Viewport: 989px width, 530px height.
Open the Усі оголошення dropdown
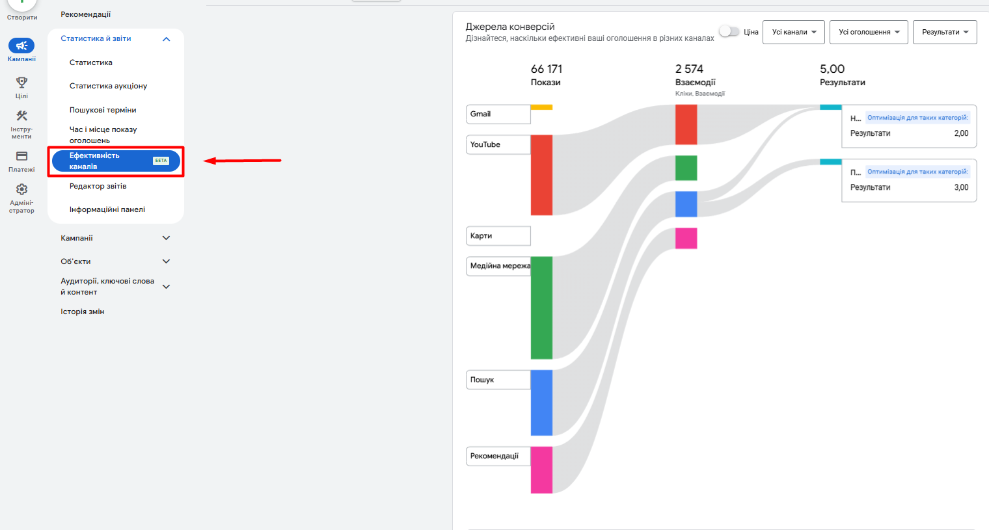869,32
